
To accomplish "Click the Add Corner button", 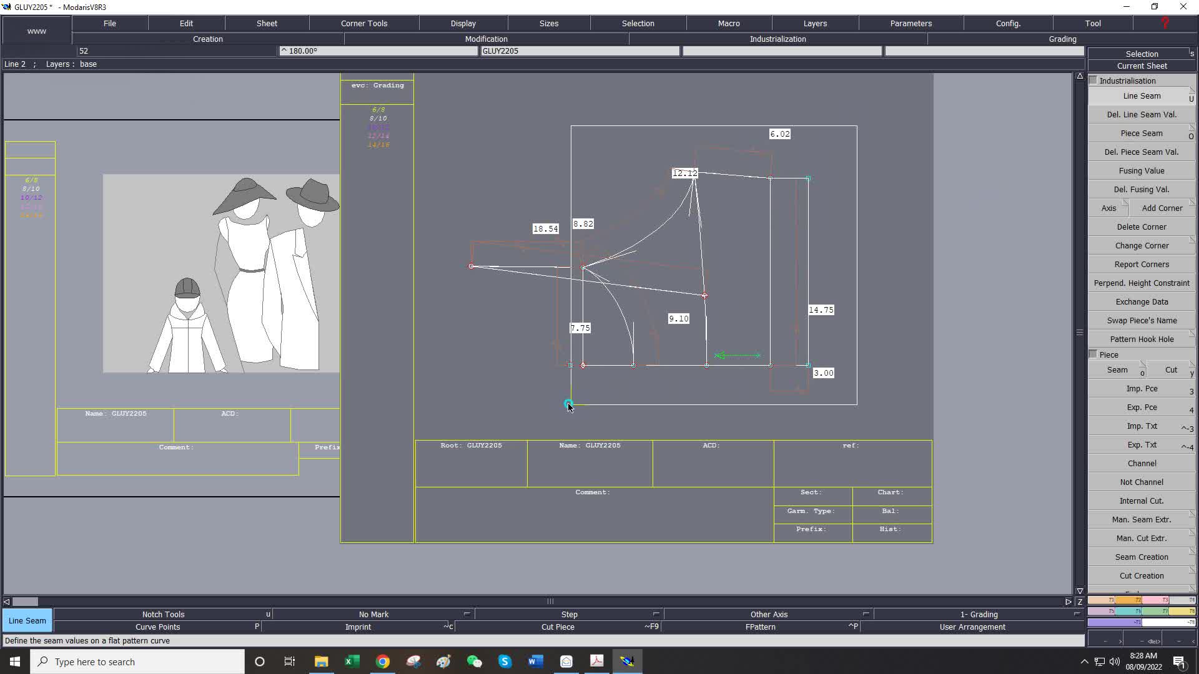I will (x=1162, y=208).
